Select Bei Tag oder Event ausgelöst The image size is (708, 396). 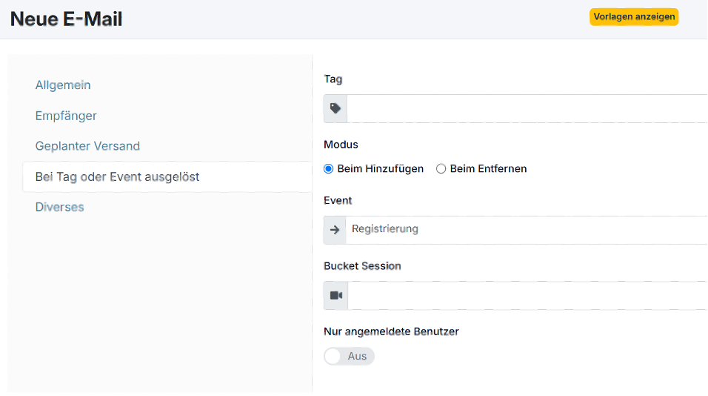(x=117, y=177)
